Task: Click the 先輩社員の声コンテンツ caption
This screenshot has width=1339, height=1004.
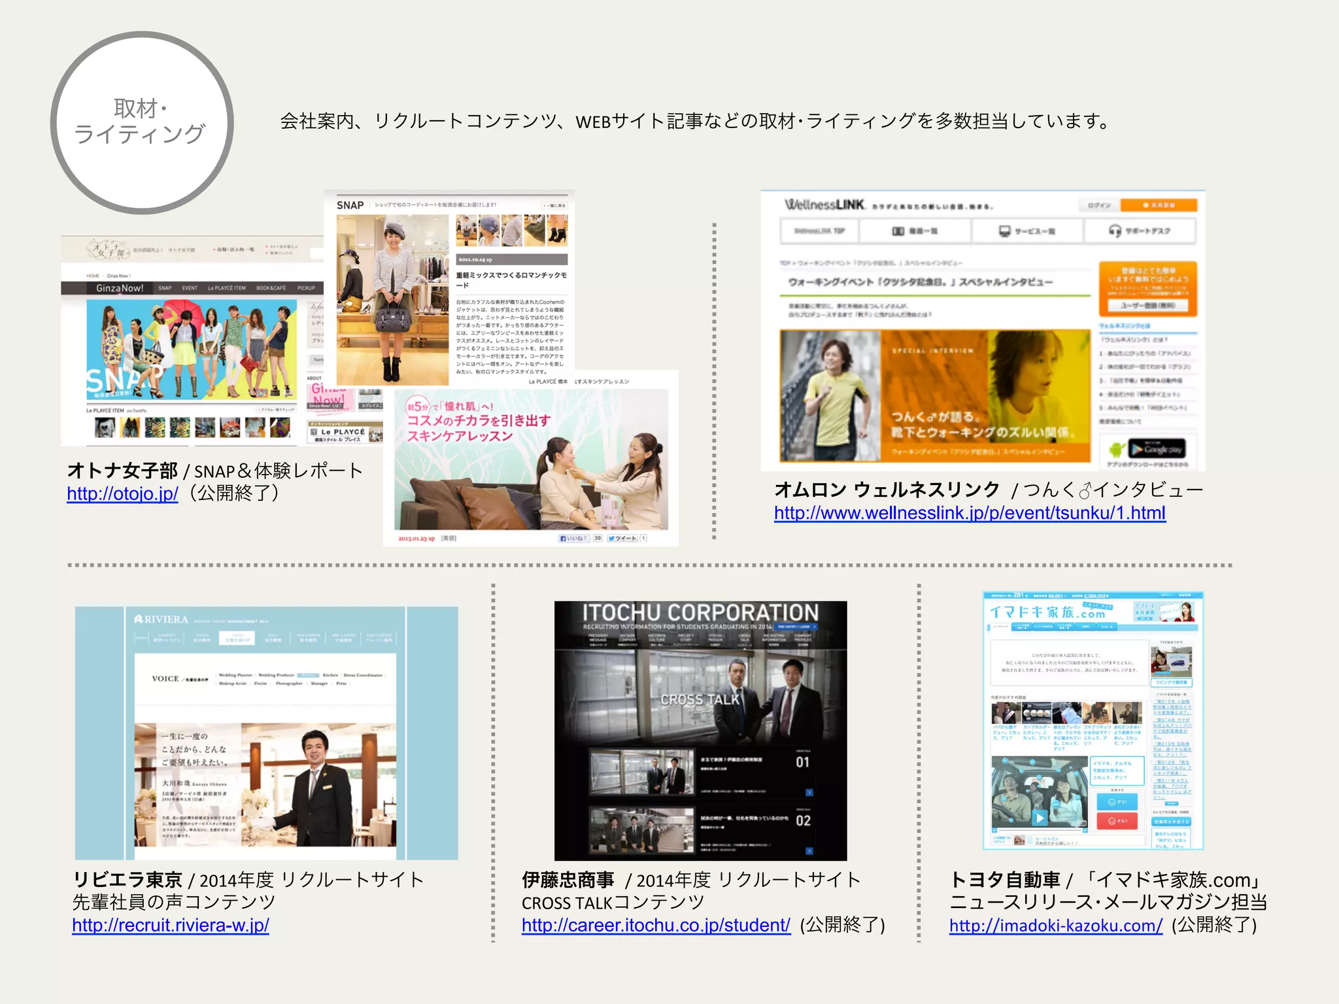Action: click(174, 902)
